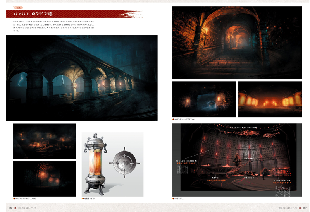Click the introductory paragraph under the title
The height and width of the screenshot is (212, 310).
click(53, 26)
